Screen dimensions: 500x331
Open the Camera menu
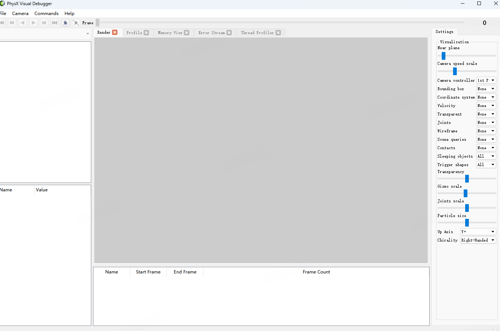20,14
